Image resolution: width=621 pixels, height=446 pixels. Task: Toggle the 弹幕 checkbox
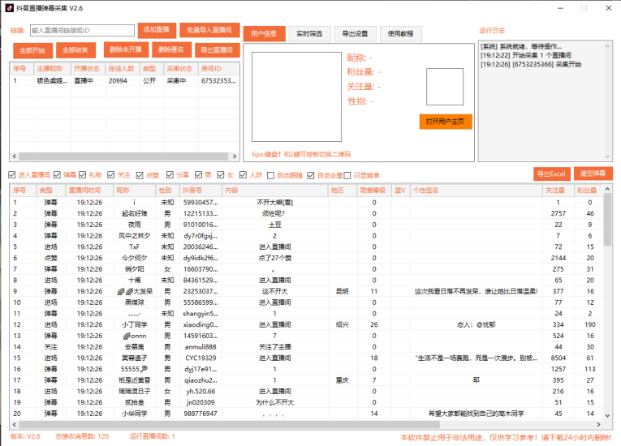(x=57, y=175)
